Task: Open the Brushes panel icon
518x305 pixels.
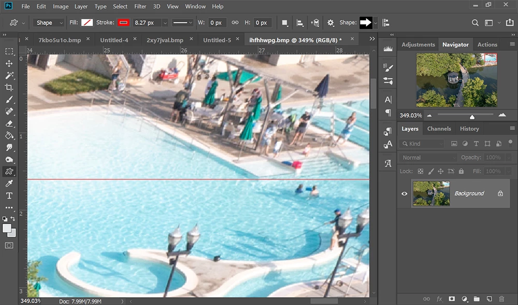Action: click(x=388, y=68)
